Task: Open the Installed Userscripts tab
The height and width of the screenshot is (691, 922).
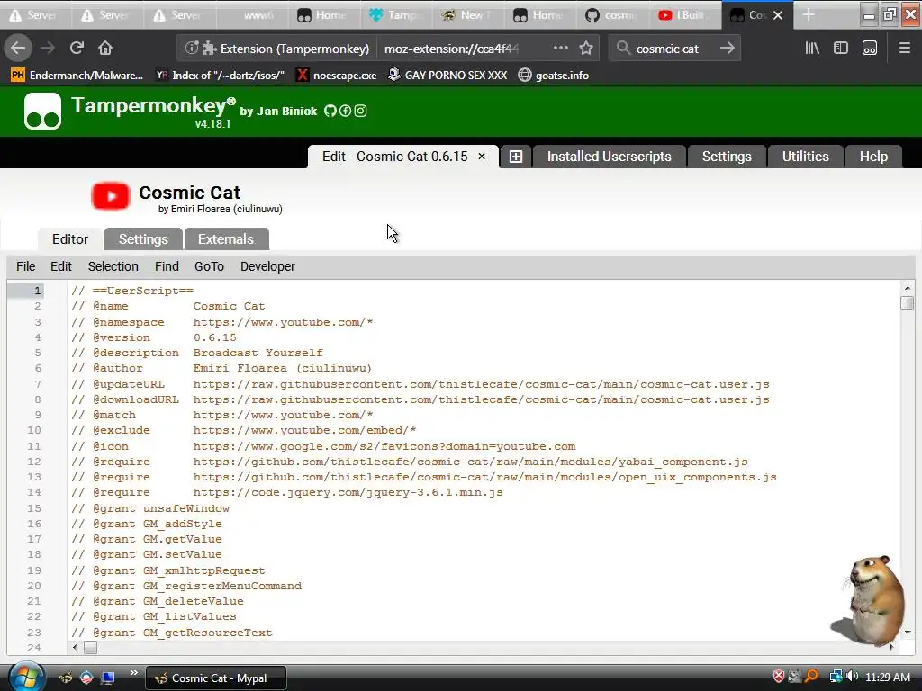Action: pyautogui.click(x=610, y=157)
